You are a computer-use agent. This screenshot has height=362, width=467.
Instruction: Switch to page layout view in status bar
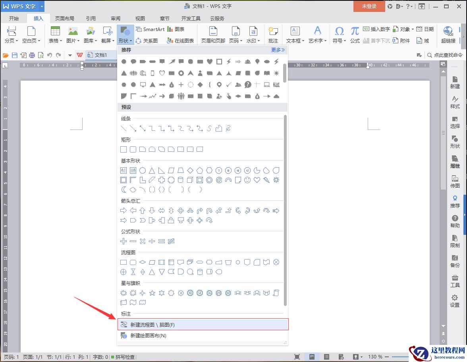[312, 357]
